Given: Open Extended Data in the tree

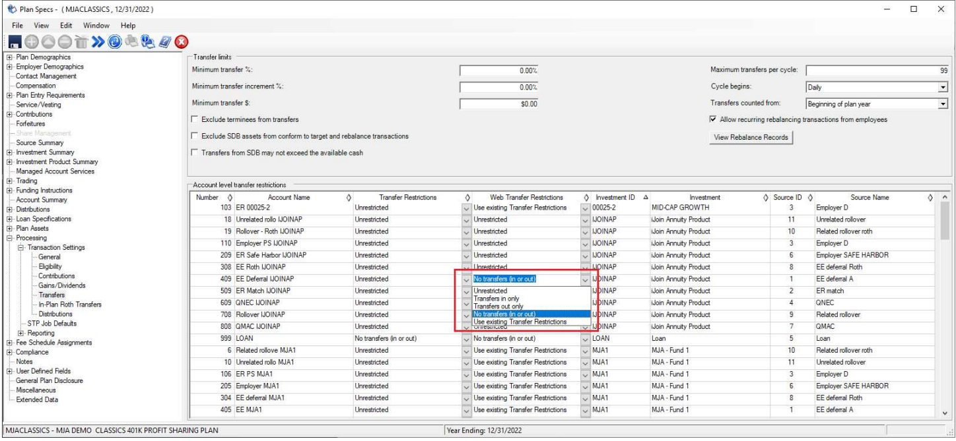Looking at the screenshot, I should click(x=37, y=399).
